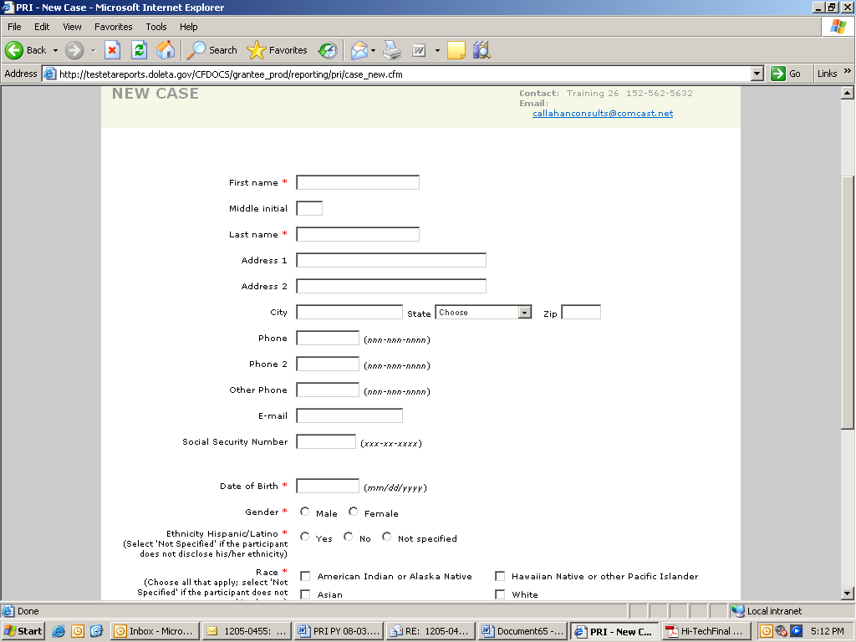Viewport: 856px width, 642px height.
Task: Open the Tools menu
Action: pos(155,27)
